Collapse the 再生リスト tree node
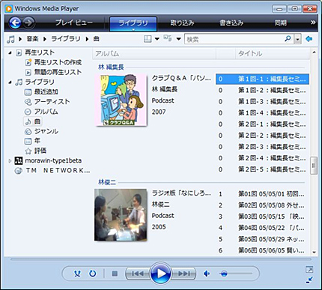Image resolution: width=322 pixels, height=290 pixels. pos(10,53)
